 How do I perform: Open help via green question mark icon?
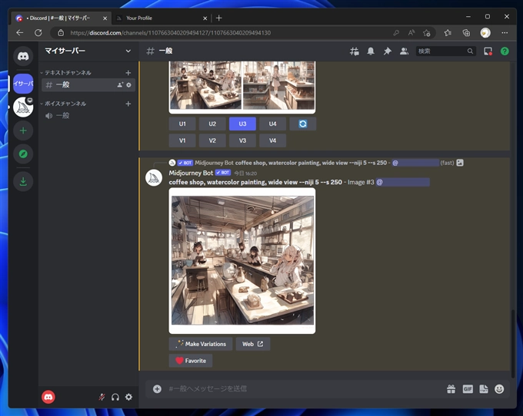pos(505,51)
